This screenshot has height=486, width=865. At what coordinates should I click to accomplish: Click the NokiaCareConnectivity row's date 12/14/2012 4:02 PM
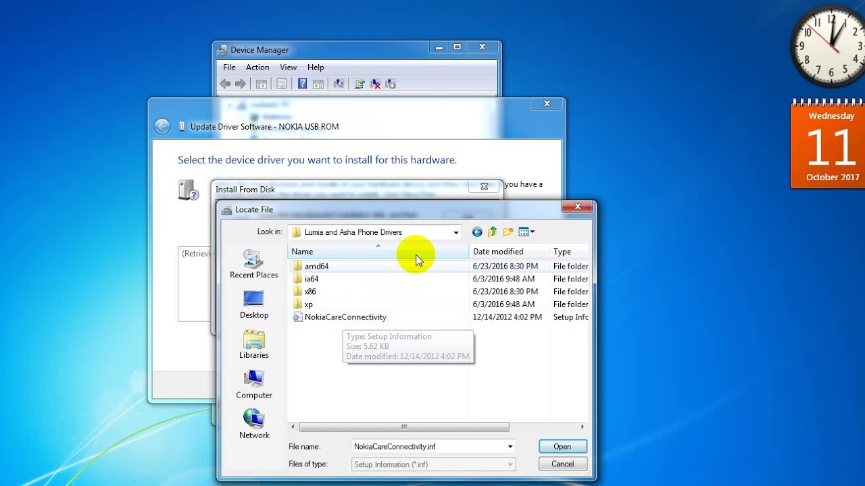click(x=508, y=317)
